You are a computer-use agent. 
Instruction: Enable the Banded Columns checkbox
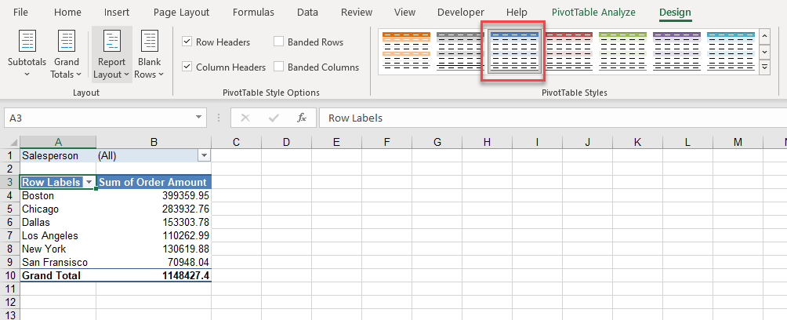pos(279,67)
